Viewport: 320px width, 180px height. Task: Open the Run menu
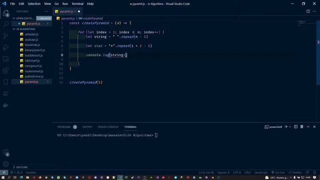[x=65, y=3]
